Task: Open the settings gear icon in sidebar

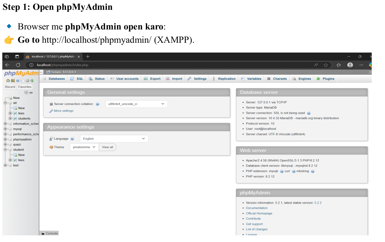Action: pyautogui.click(x=27, y=81)
